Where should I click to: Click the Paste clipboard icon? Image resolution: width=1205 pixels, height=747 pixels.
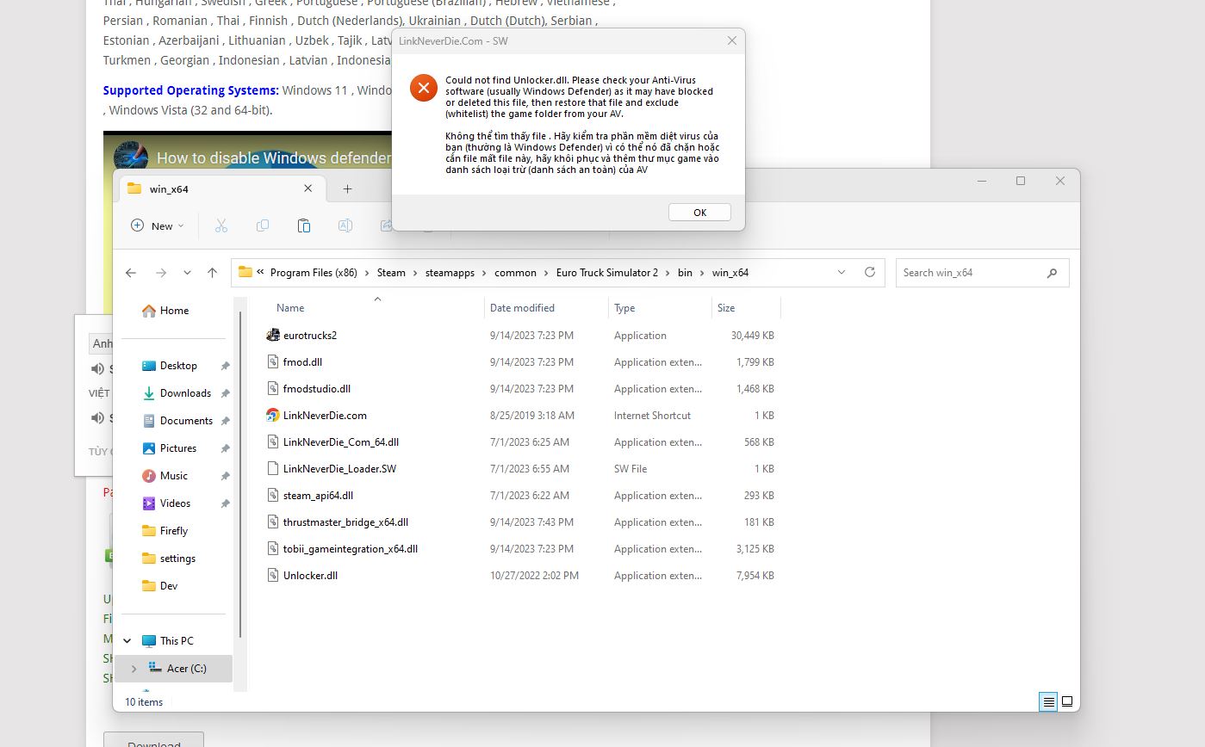click(x=303, y=225)
